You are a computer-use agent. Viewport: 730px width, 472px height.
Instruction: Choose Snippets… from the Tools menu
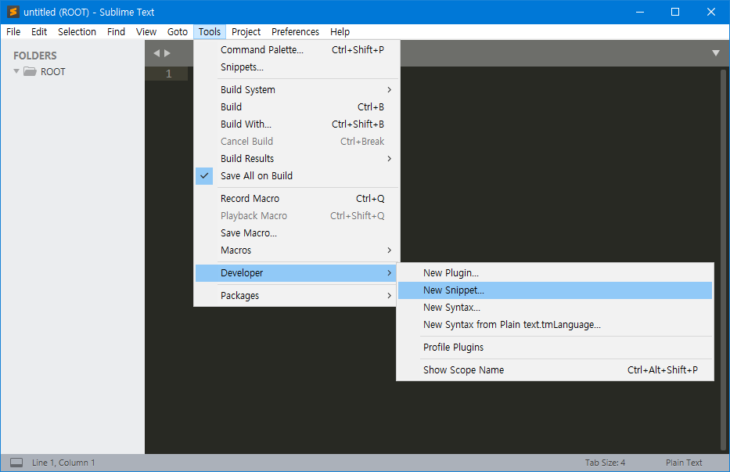coord(297,67)
